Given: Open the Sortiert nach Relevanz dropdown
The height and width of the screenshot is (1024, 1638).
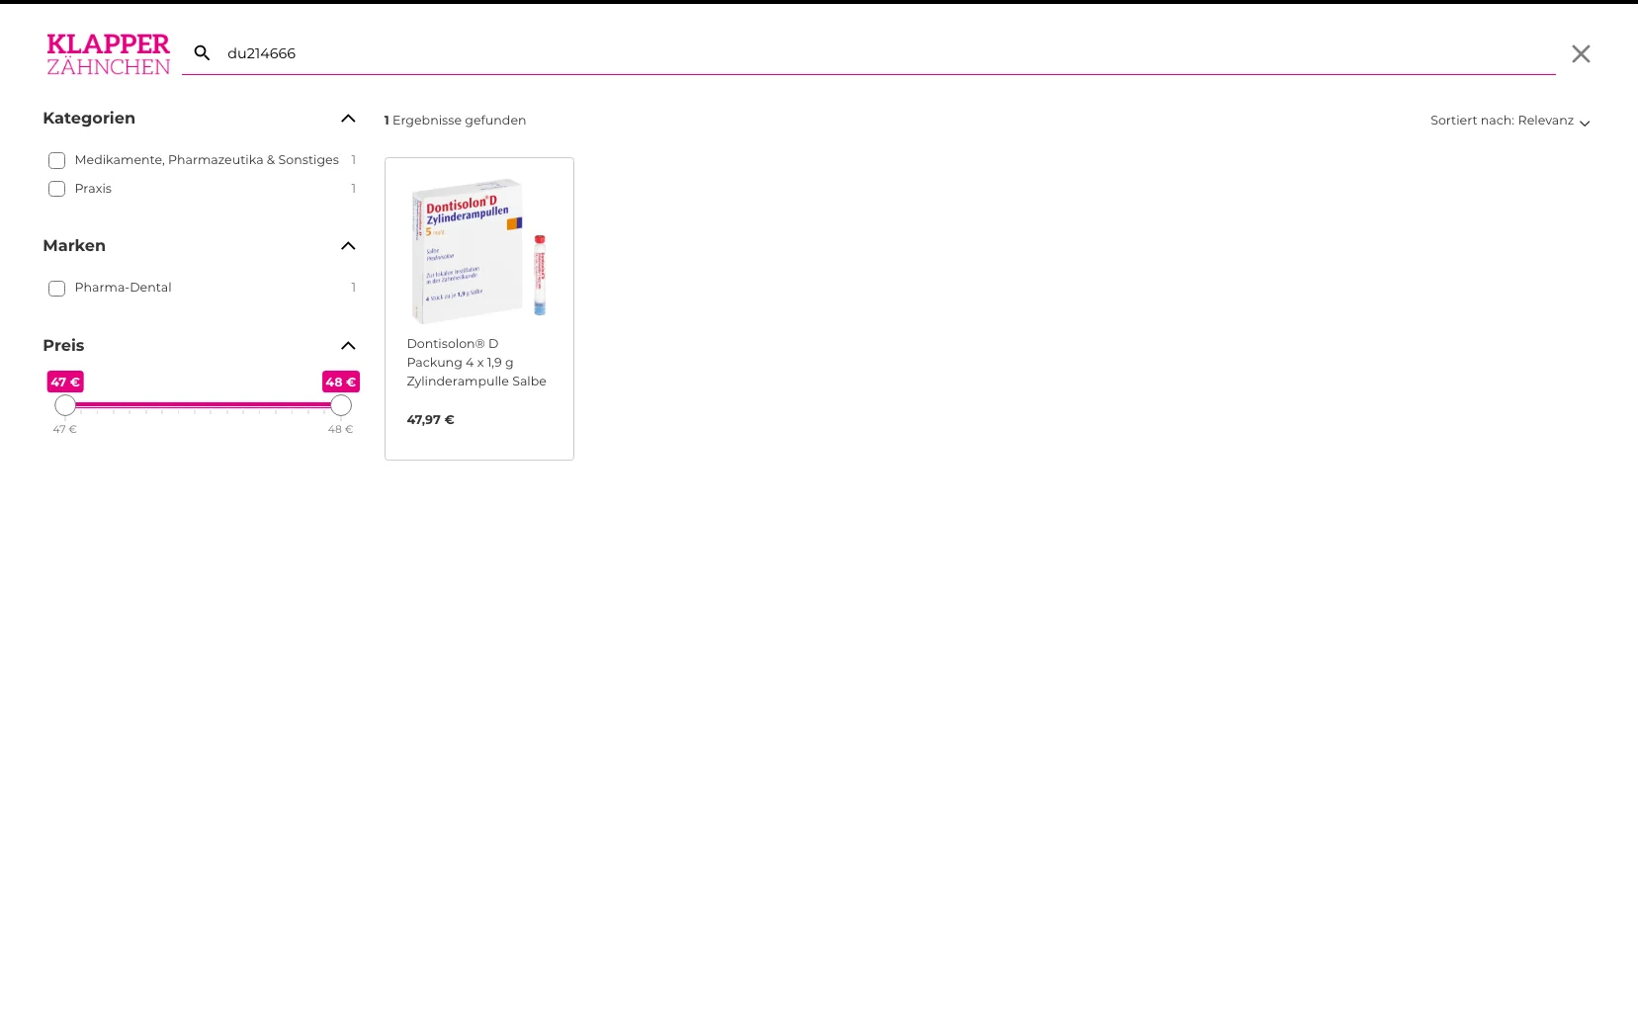Looking at the screenshot, I should click(1509, 121).
